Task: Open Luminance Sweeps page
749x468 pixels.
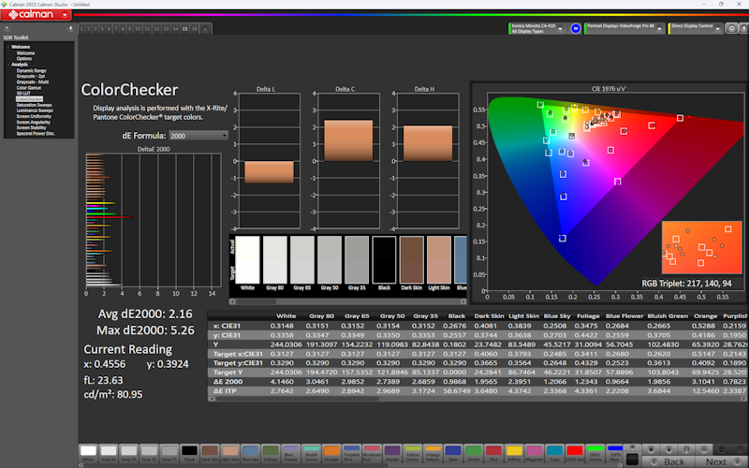Action: 35,110
